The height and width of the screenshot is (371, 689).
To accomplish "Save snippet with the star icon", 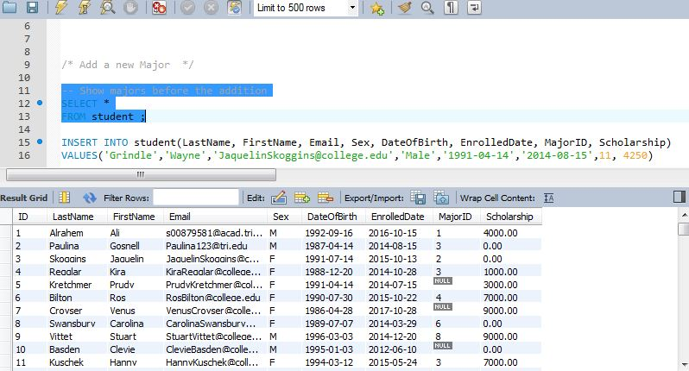I will 376,8.
